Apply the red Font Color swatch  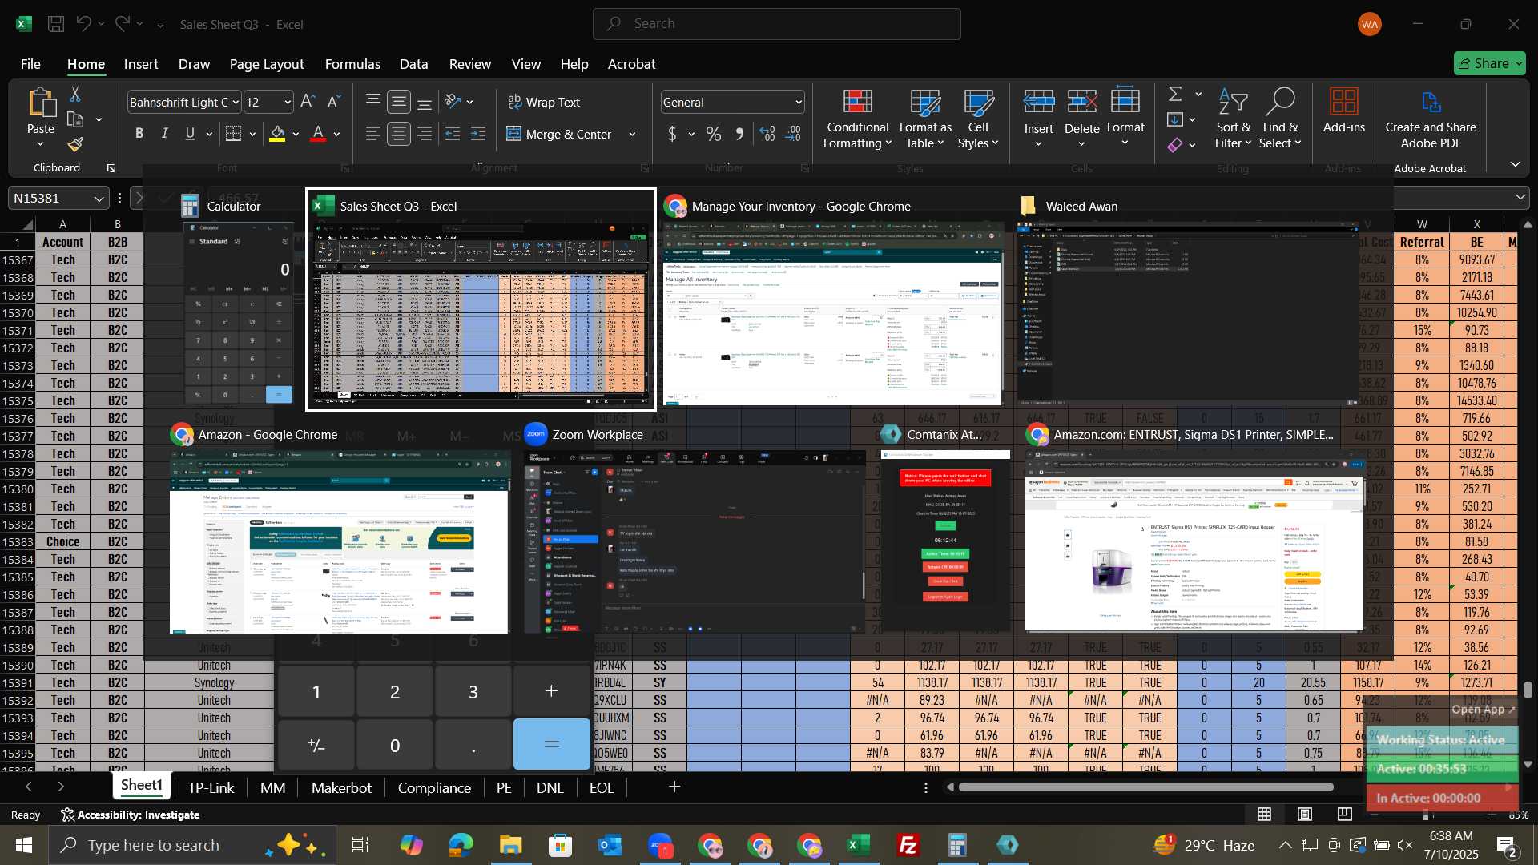(318, 134)
